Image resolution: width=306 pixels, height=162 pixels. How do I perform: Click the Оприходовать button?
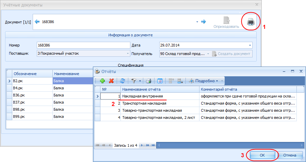coord(226,23)
